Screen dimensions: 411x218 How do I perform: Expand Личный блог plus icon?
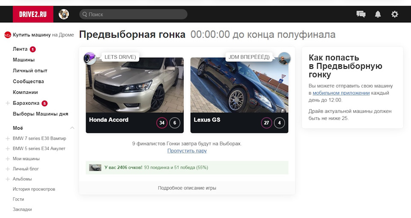8,169
